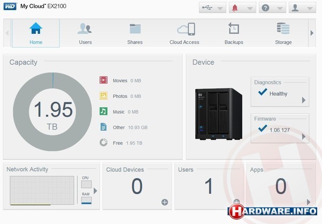This screenshot has height=224, width=322.
Task: Click the 1.95 TB capacity value
Action: [53, 116]
